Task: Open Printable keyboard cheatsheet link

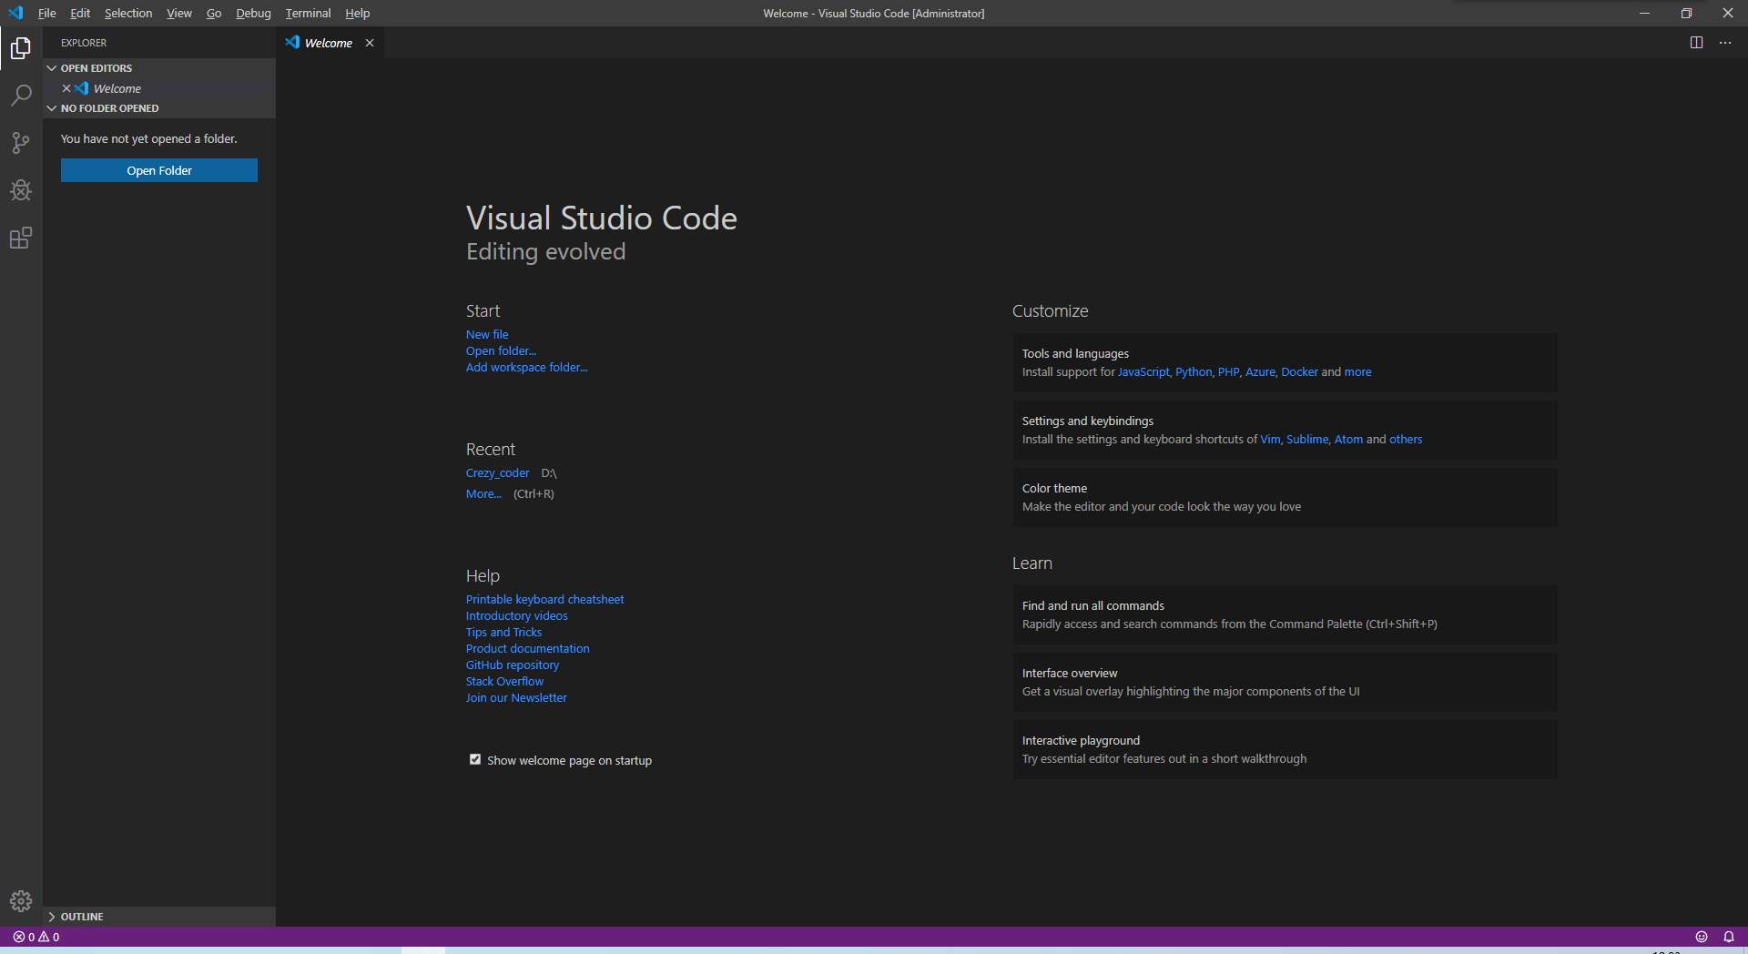Action: pyautogui.click(x=544, y=599)
